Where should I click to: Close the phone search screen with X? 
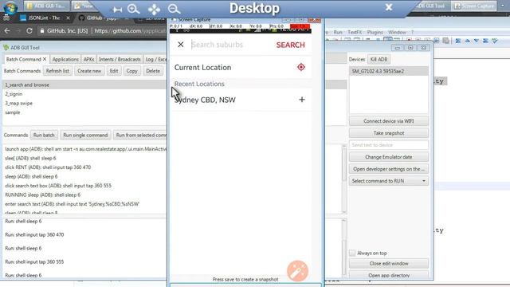point(181,45)
